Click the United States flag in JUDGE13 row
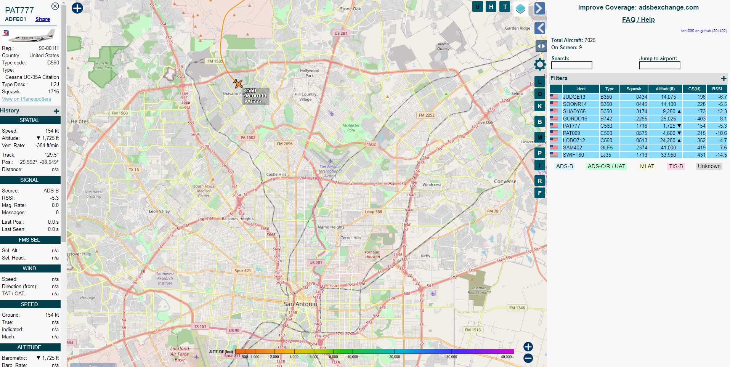The image size is (730, 367). 554,96
